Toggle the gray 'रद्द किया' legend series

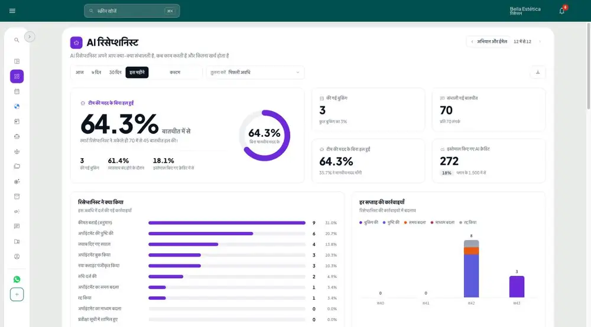(x=467, y=223)
